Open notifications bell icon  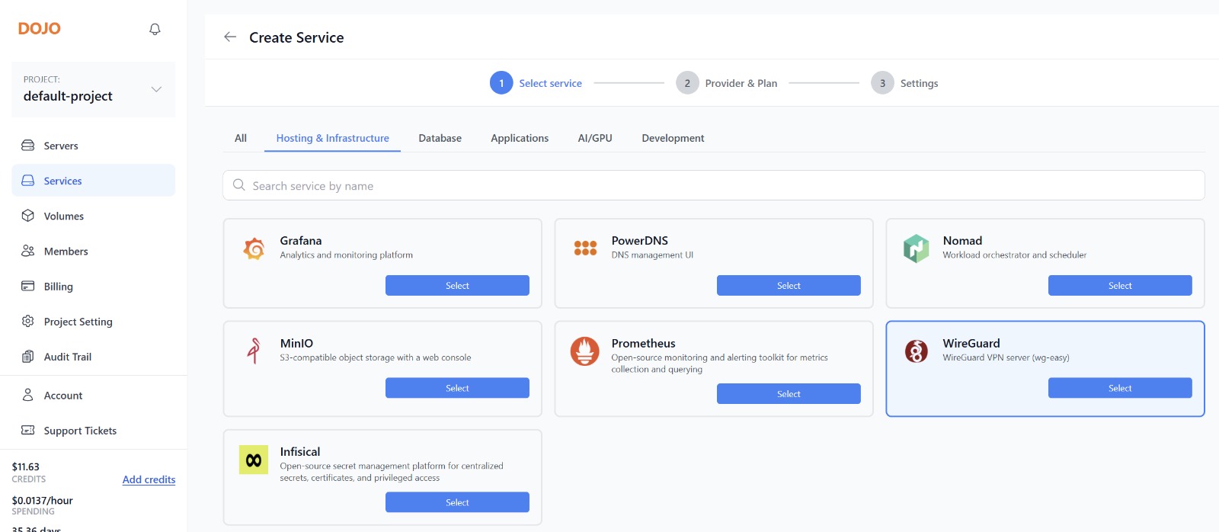[155, 29]
